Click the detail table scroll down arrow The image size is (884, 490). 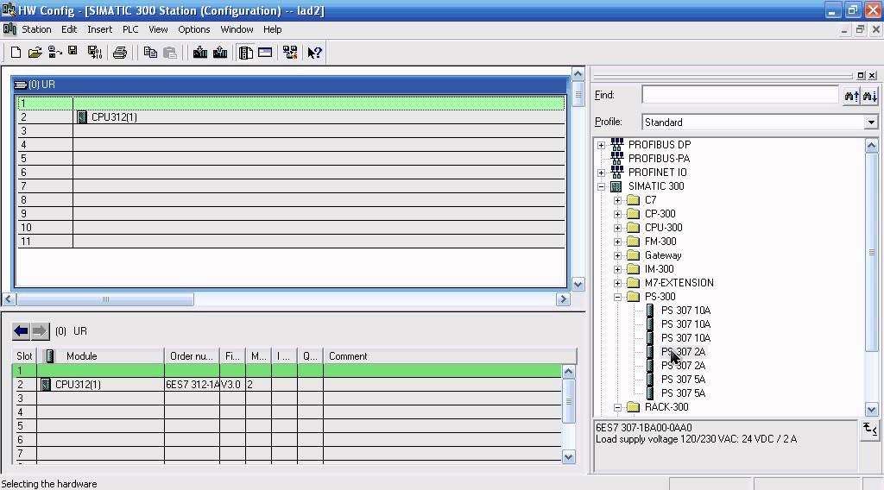point(568,456)
